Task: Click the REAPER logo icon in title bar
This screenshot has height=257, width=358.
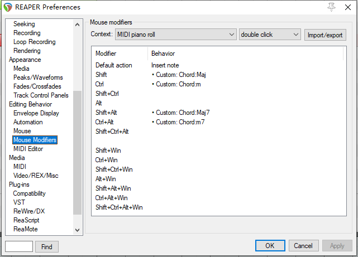Action: coord(7,7)
